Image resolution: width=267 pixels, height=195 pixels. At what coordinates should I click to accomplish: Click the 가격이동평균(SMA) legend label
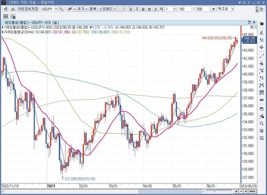tap(19, 32)
